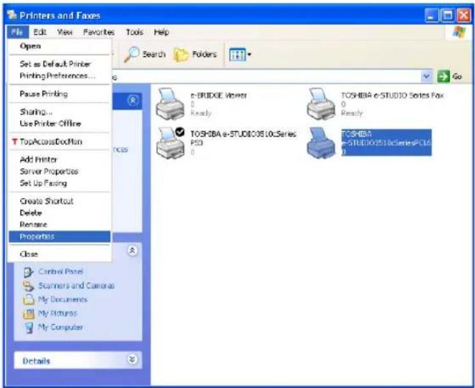Choose Server Properties menu entry
Screen dimensions: 475x388
pos(60,171)
